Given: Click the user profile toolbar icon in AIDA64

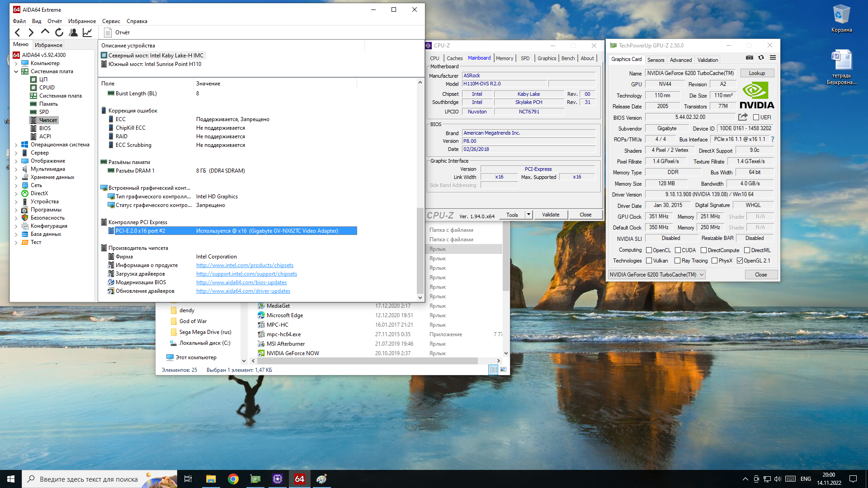Looking at the screenshot, I should [x=73, y=32].
